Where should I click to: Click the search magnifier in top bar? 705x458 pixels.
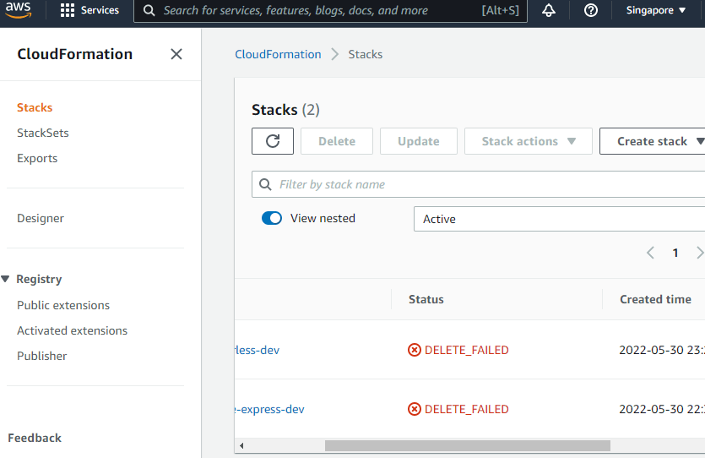tap(149, 11)
